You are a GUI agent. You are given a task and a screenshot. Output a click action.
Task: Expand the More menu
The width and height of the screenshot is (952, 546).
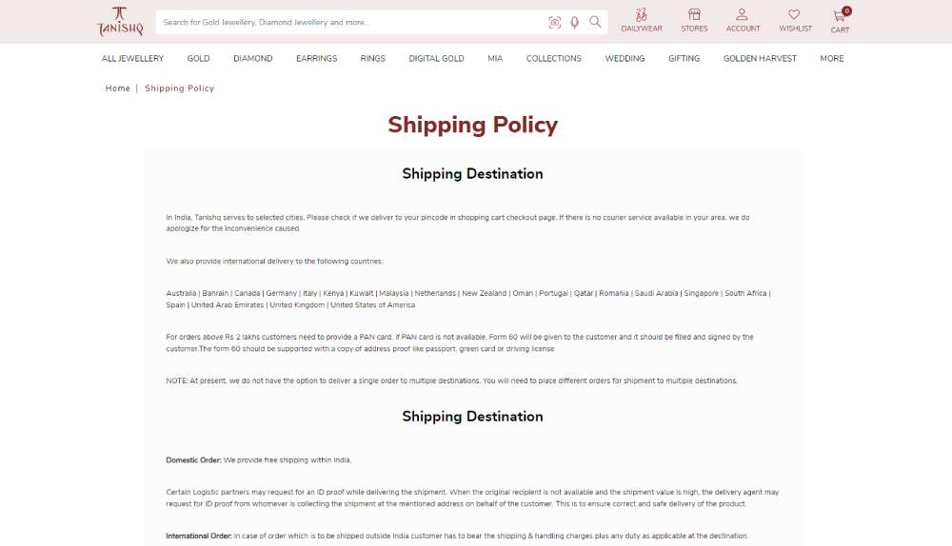(832, 58)
